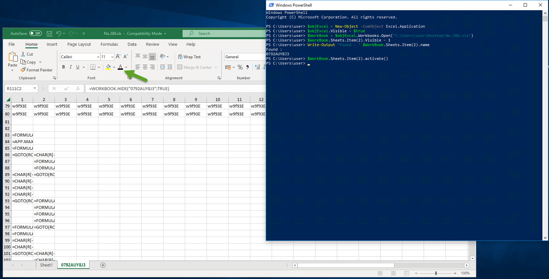Click the Merge & Center button
The width and height of the screenshot is (549, 279).
[x=194, y=67]
